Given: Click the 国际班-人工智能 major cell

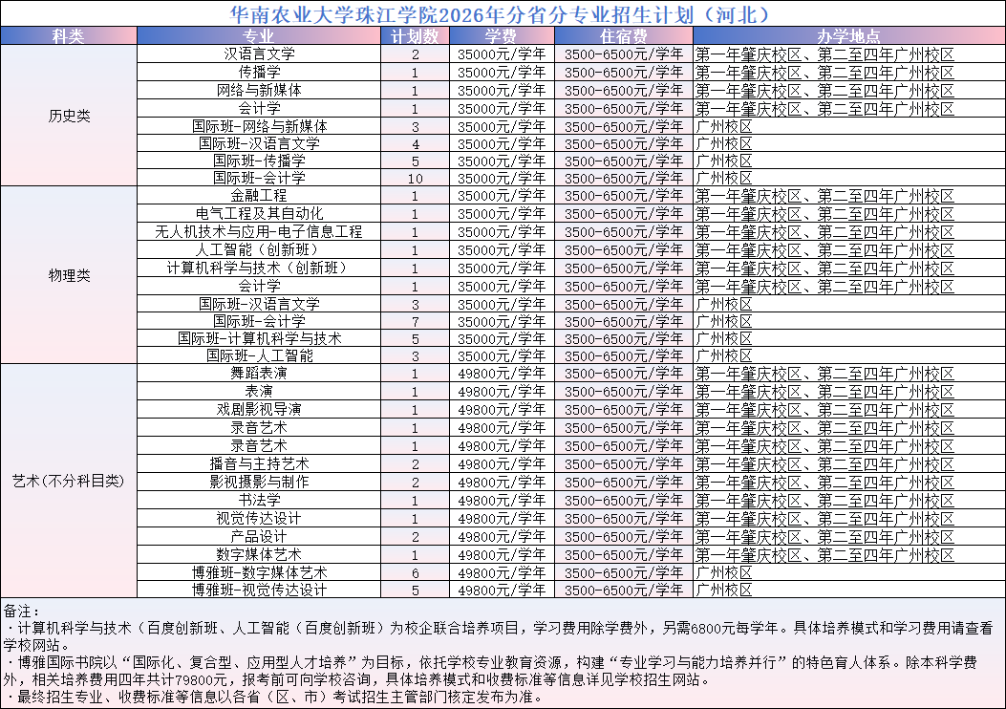Looking at the screenshot, I should coord(259,355).
